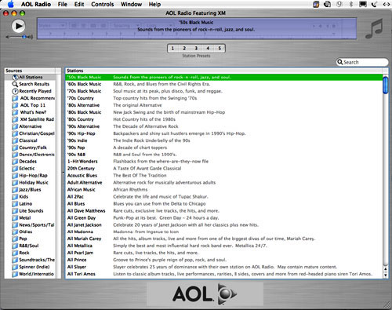Select the '60s Black Music station
This screenshot has width=392, height=310.
pyautogui.click(x=223, y=84)
